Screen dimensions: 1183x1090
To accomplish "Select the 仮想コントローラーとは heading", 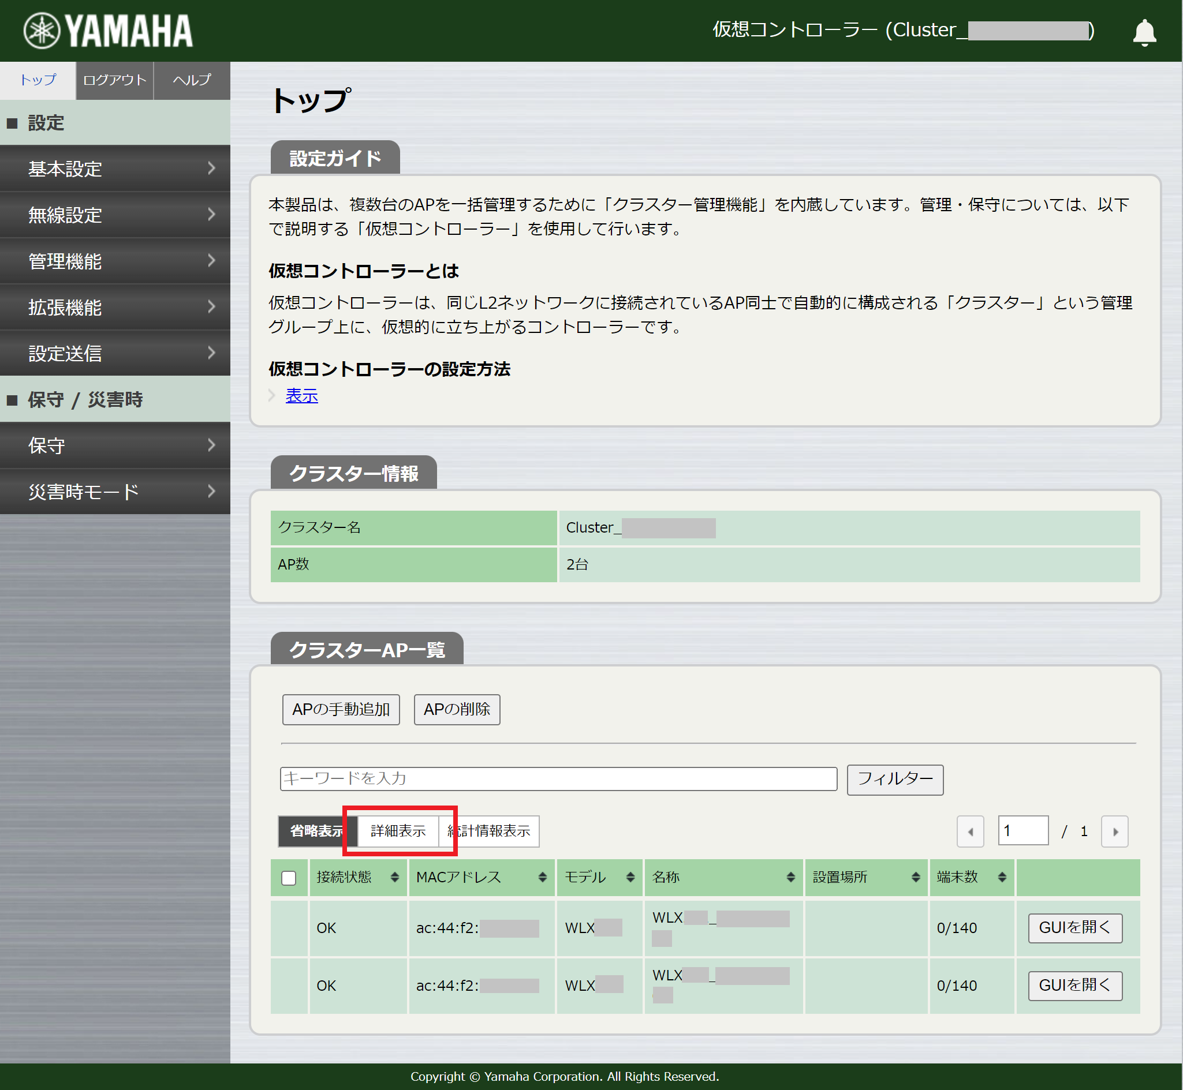I will (x=364, y=271).
